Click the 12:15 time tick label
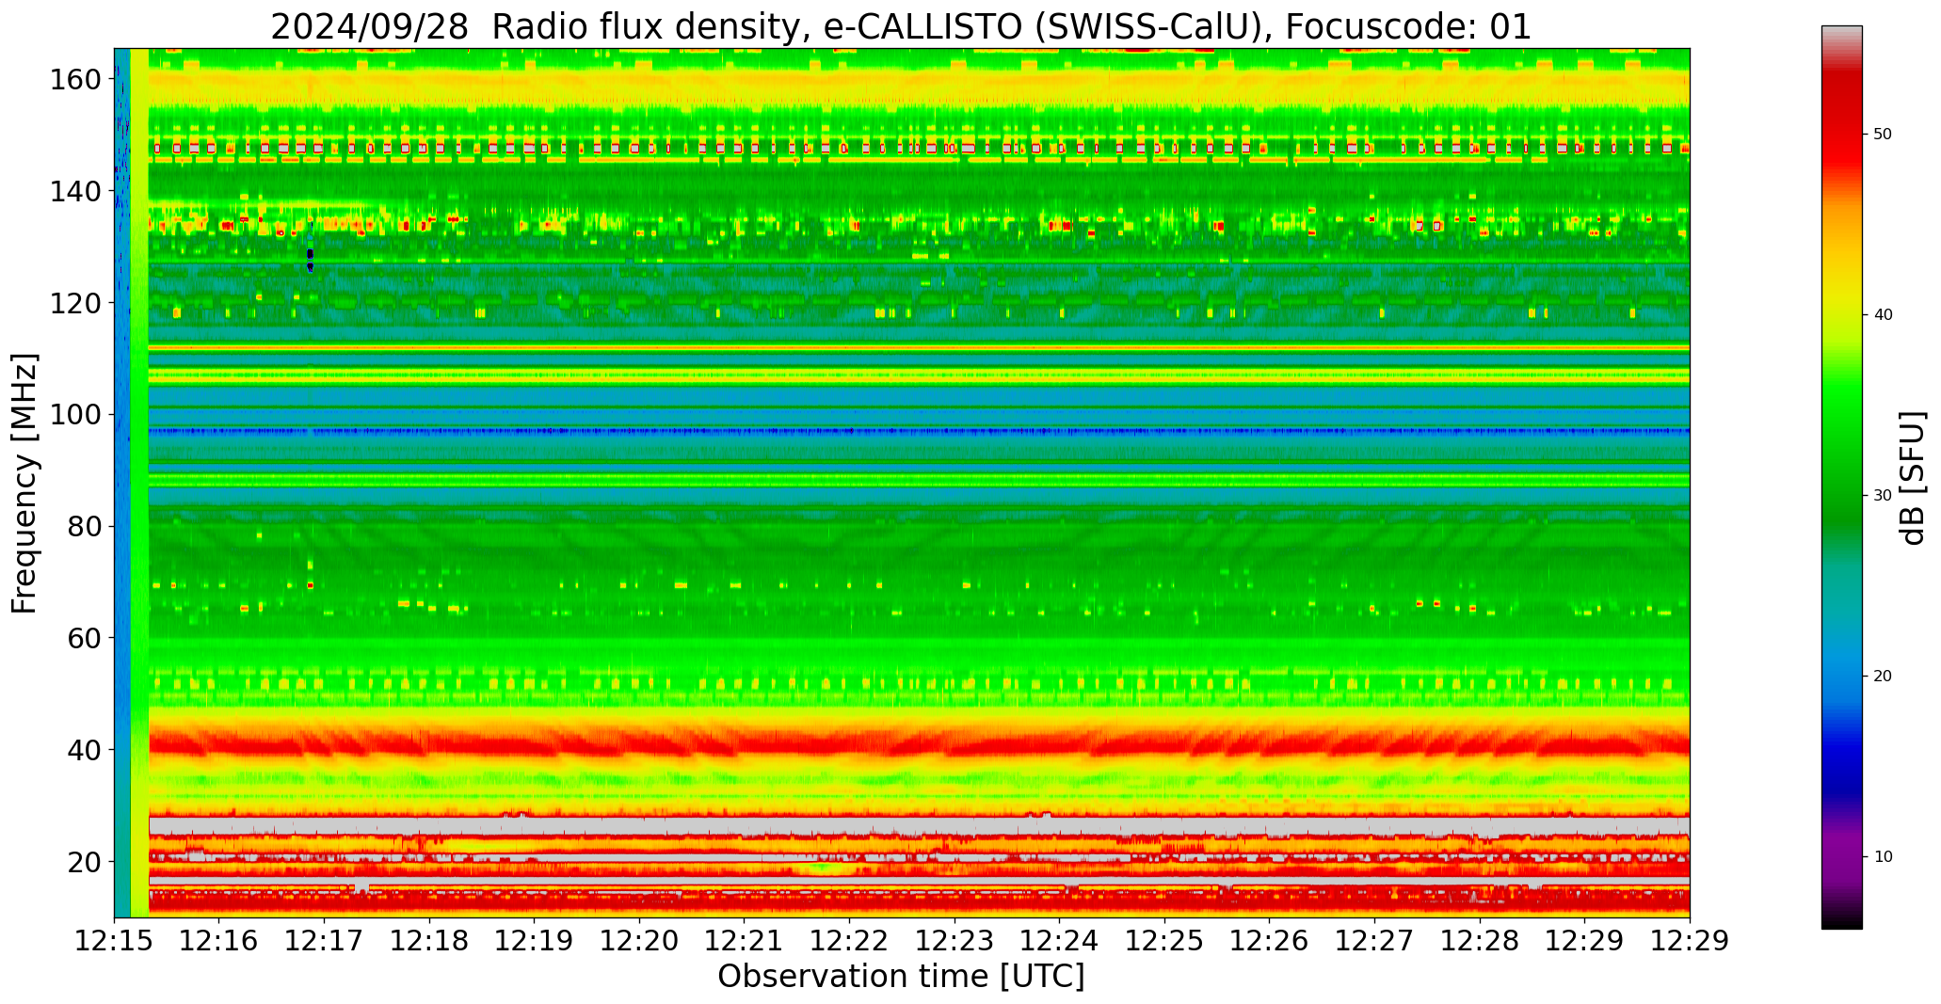Viewport: 1941px width, 1004px height. pyautogui.click(x=114, y=941)
